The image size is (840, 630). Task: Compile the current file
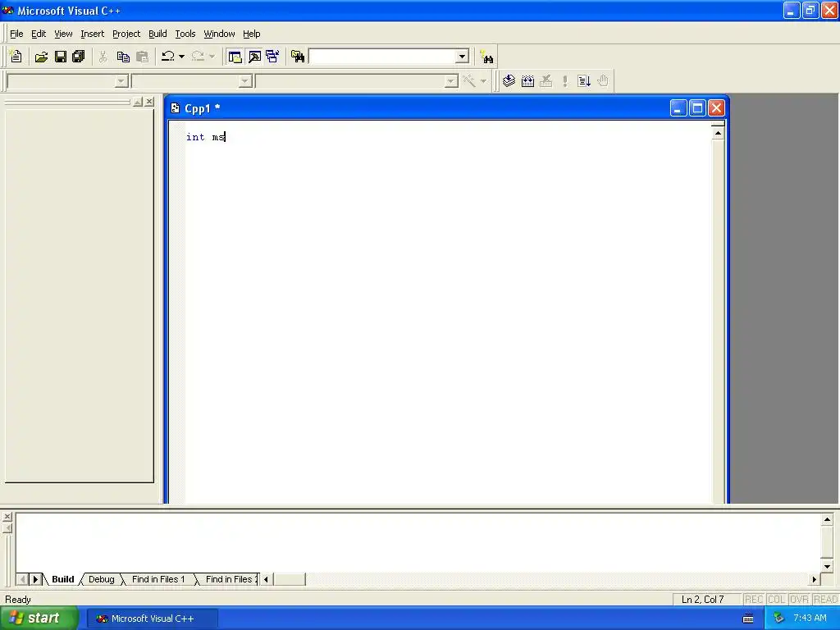coord(509,81)
